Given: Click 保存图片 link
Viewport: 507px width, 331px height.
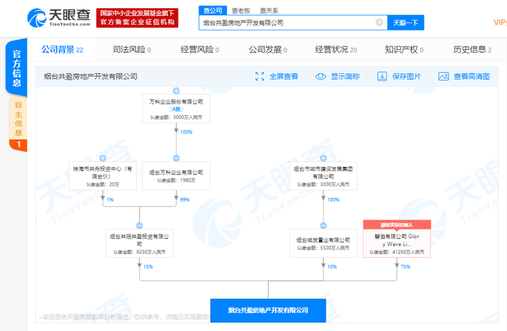Looking at the screenshot, I should (x=406, y=76).
